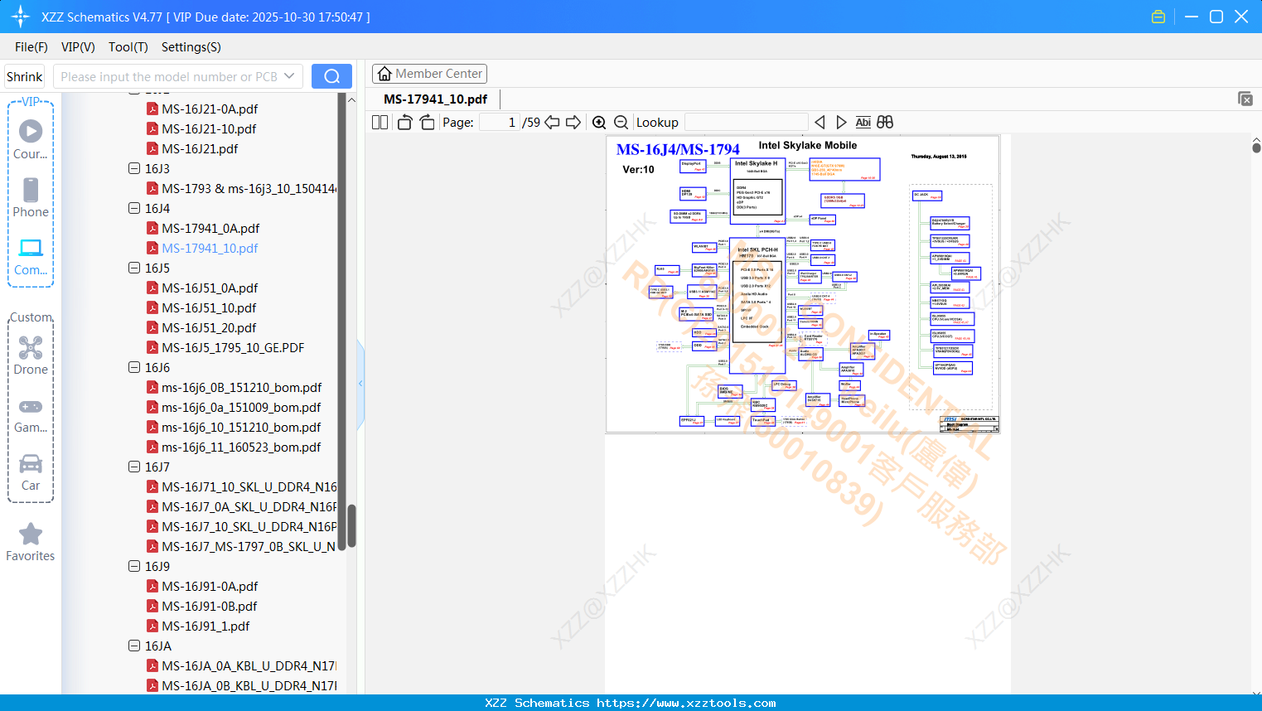
Task: Collapse the 16J6 folder
Action: click(x=134, y=367)
